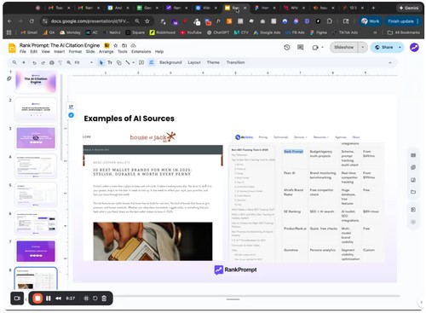Click the browser address bar URL
This screenshot has height=313, width=426.
(89, 21)
